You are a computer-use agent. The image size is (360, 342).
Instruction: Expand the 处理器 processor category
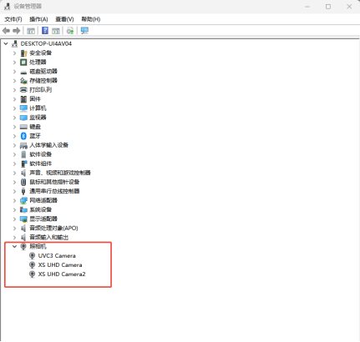click(14, 63)
